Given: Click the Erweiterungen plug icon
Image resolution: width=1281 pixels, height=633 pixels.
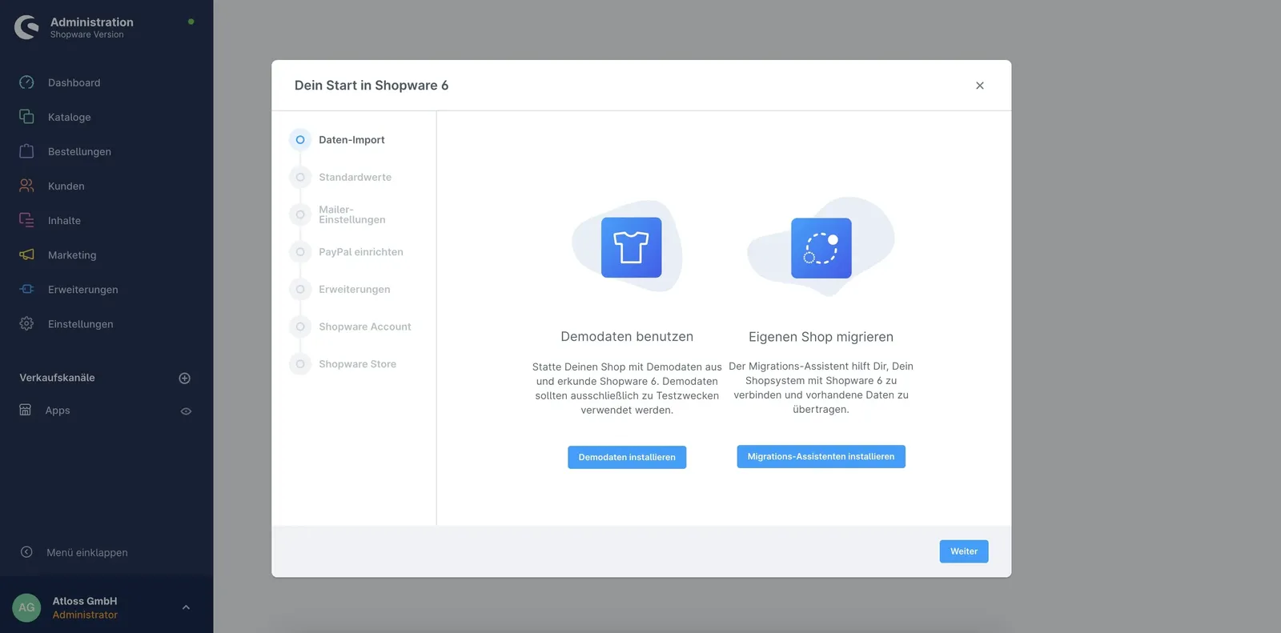Looking at the screenshot, I should [x=26, y=289].
